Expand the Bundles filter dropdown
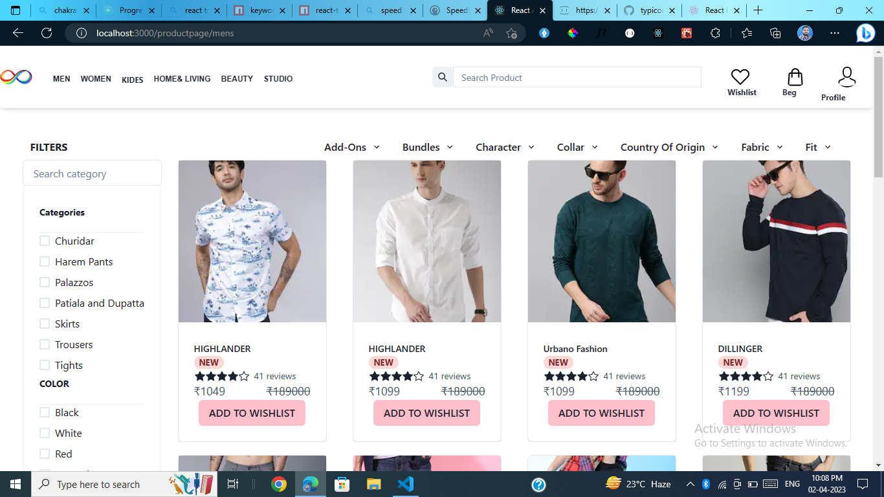The height and width of the screenshot is (497, 884). tap(428, 147)
